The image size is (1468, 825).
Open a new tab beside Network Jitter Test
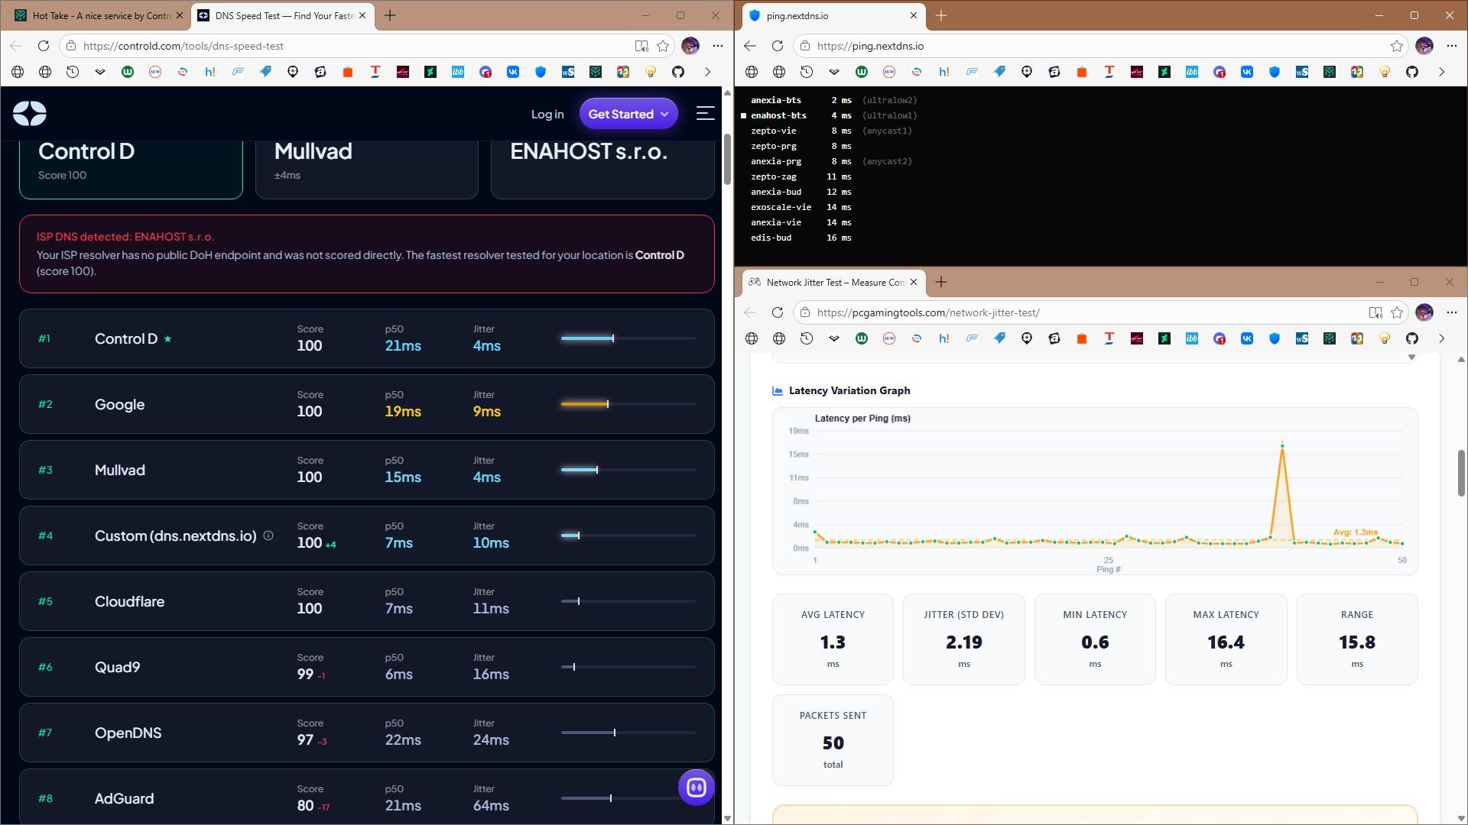click(941, 282)
